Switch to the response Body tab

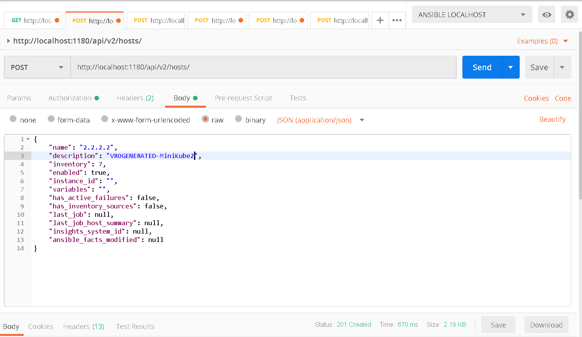pyautogui.click(x=11, y=326)
